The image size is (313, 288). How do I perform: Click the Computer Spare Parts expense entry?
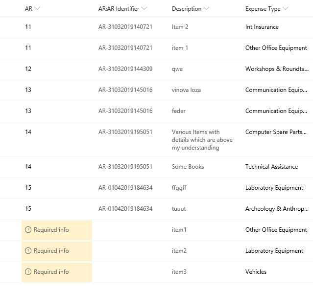click(277, 132)
